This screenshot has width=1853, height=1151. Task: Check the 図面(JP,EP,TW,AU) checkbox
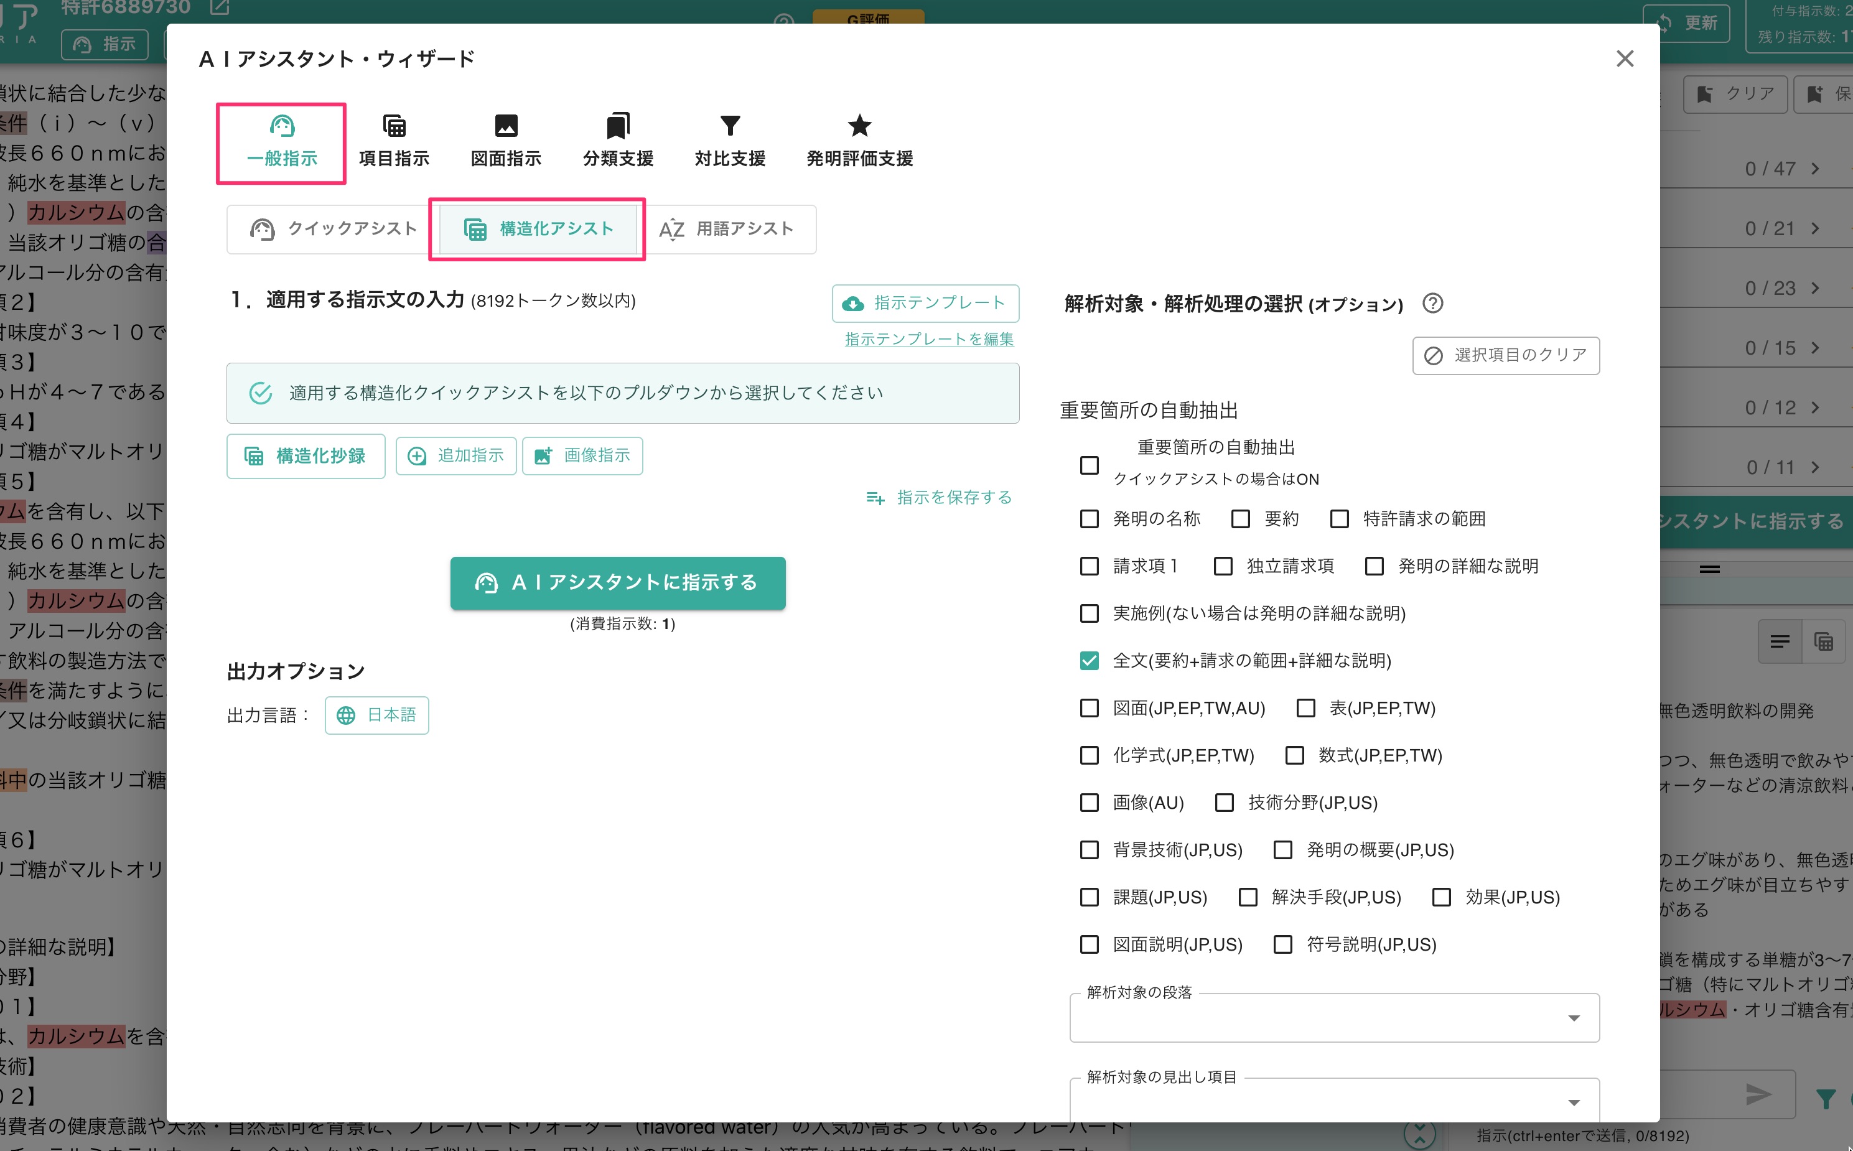click(1090, 708)
